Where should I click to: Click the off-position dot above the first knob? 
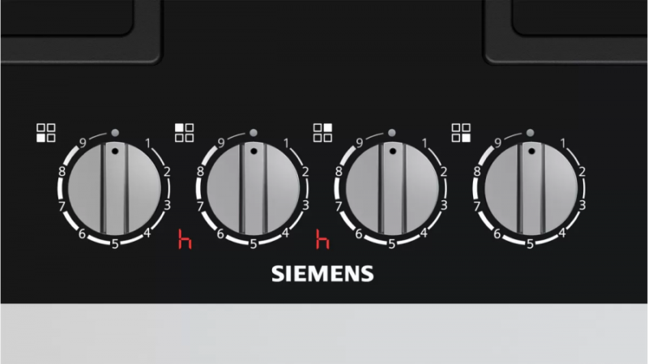pos(115,133)
